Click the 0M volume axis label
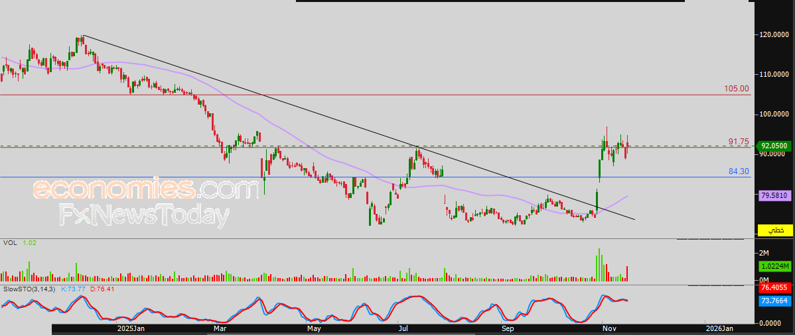 (764, 280)
